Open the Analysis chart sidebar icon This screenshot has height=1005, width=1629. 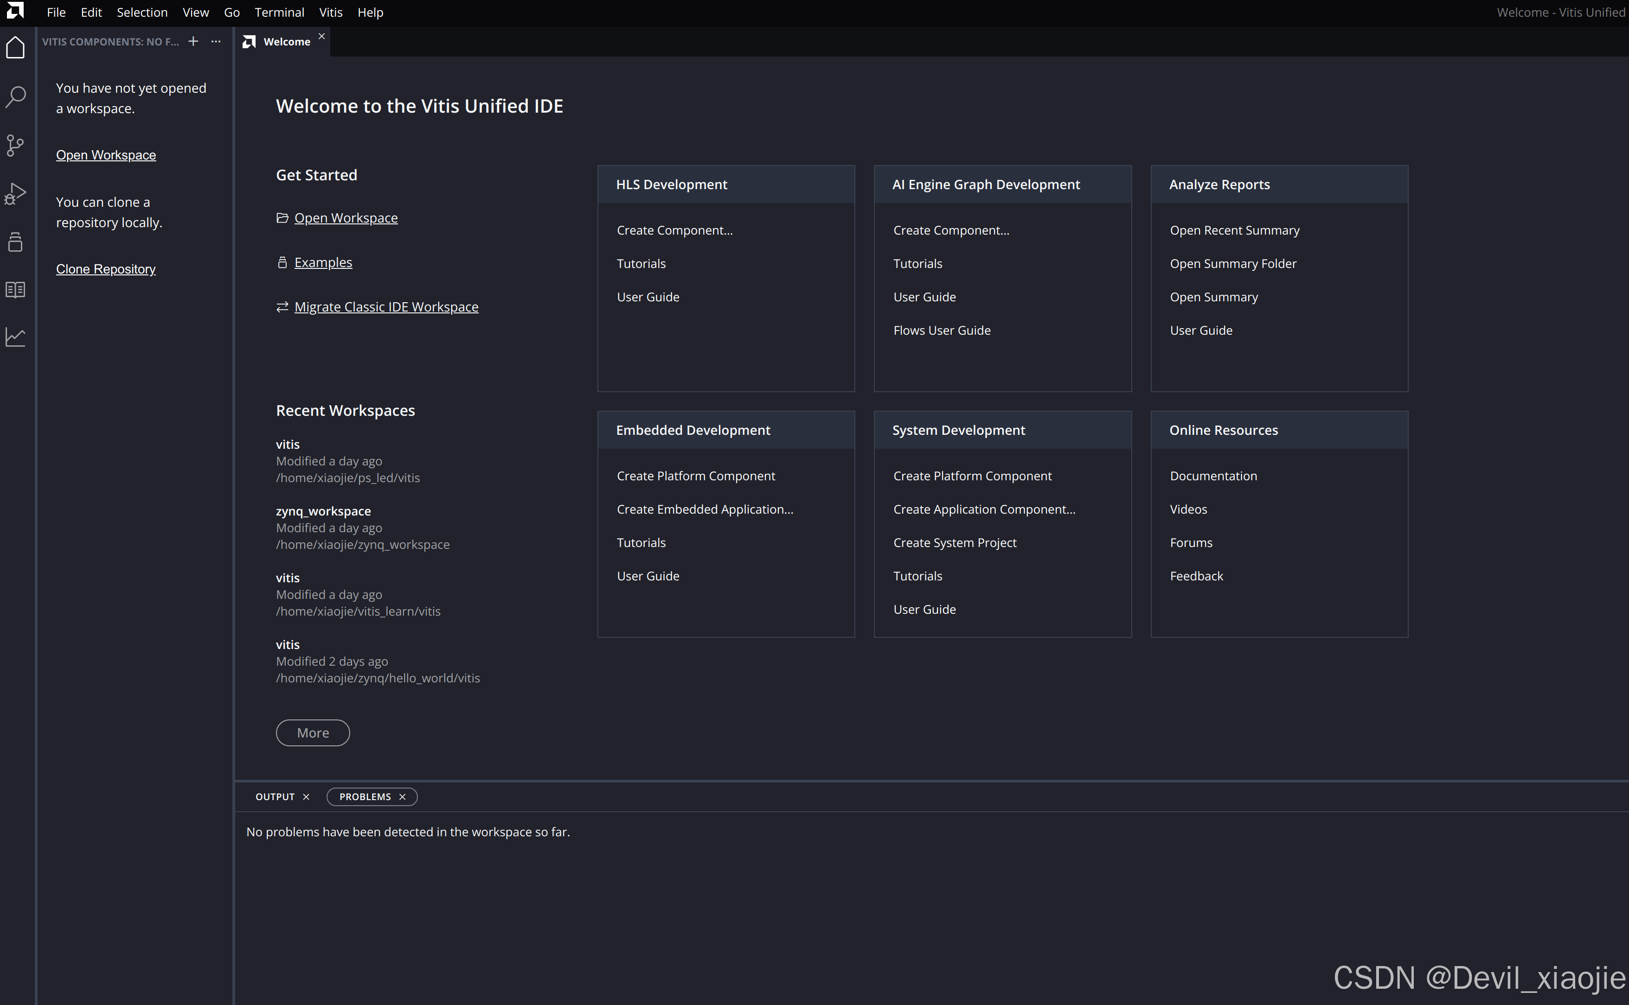pos(15,337)
